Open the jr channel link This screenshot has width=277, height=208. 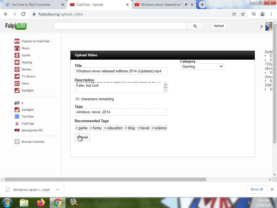[22, 103]
